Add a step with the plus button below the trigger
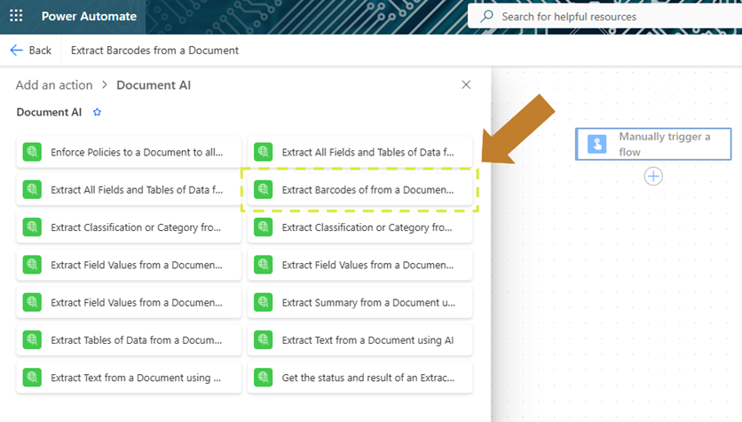 pyautogui.click(x=653, y=176)
